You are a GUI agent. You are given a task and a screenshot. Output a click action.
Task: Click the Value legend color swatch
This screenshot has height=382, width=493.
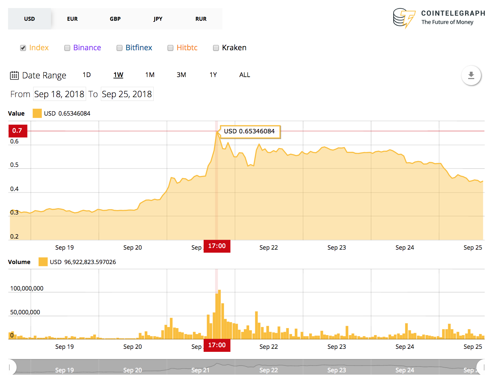(x=37, y=113)
